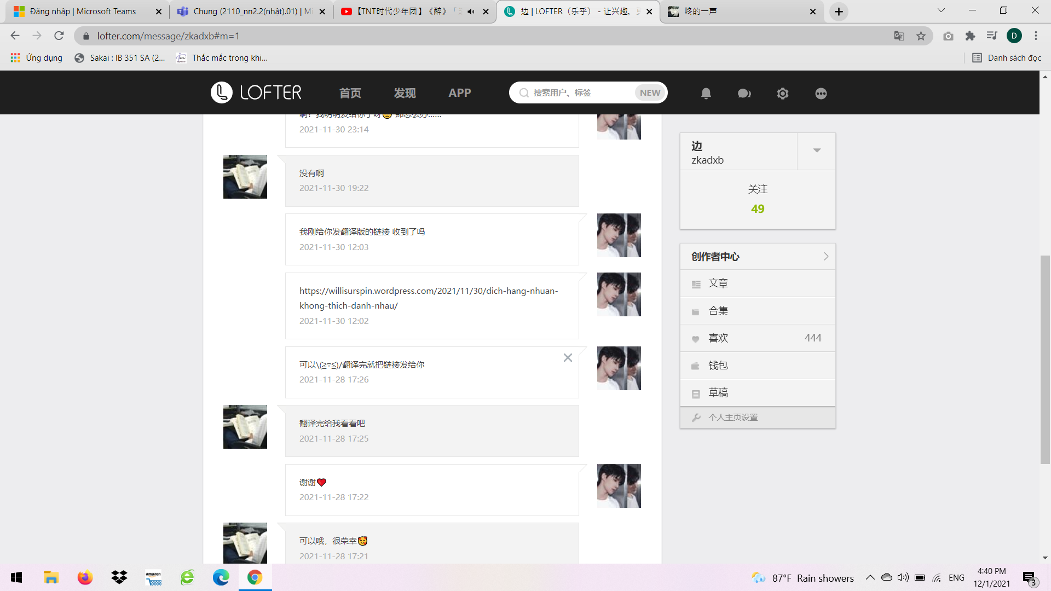Screen dimensions: 1051x591
Task: Reload the current page
Action: [59, 36]
